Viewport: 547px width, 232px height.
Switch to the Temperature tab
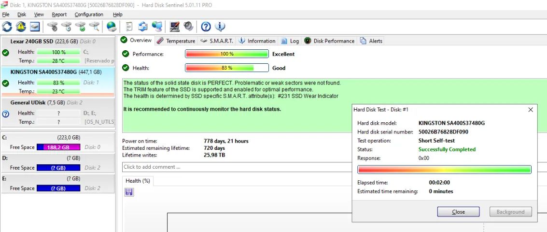[x=176, y=41]
